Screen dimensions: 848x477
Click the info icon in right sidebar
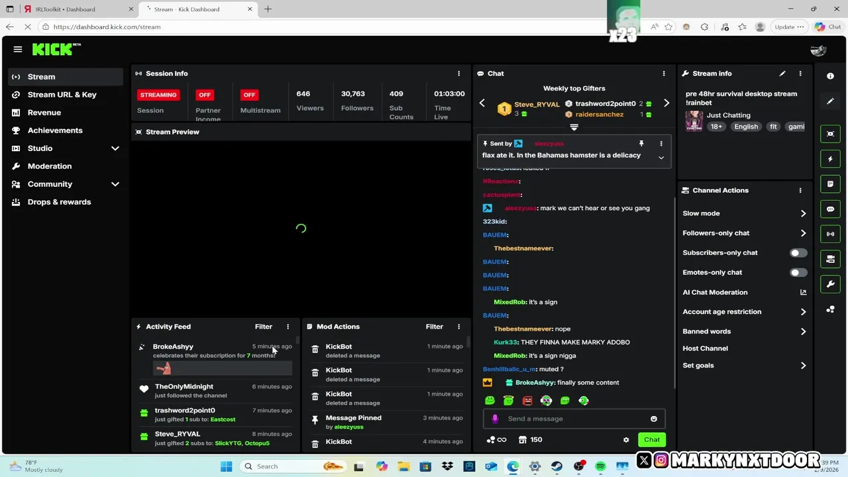pos(830,76)
